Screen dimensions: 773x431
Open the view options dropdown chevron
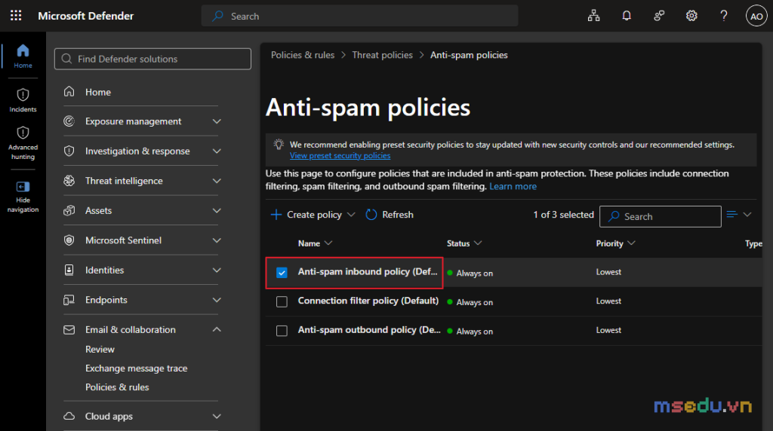point(747,214)
